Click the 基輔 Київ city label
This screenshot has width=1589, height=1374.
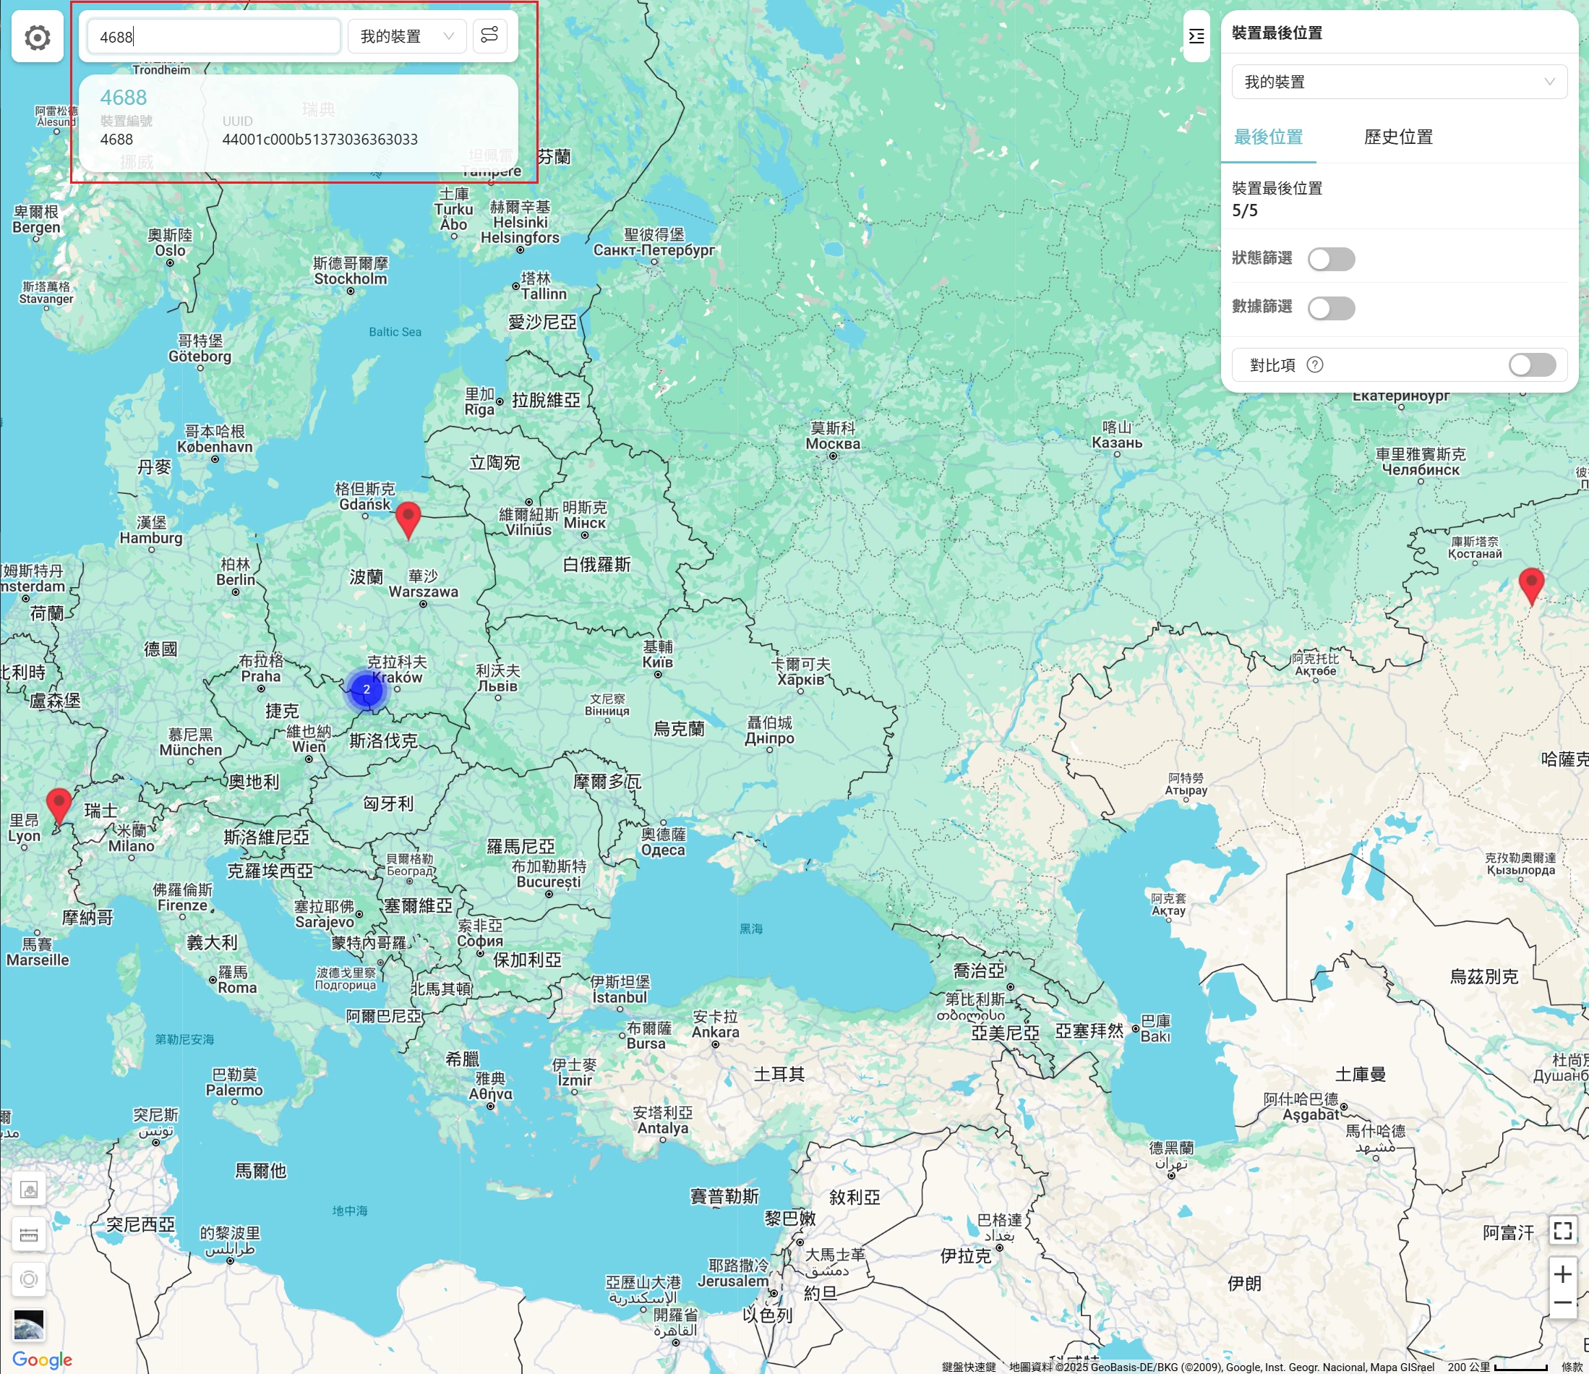pyautogui.click(x=658, y=654)
